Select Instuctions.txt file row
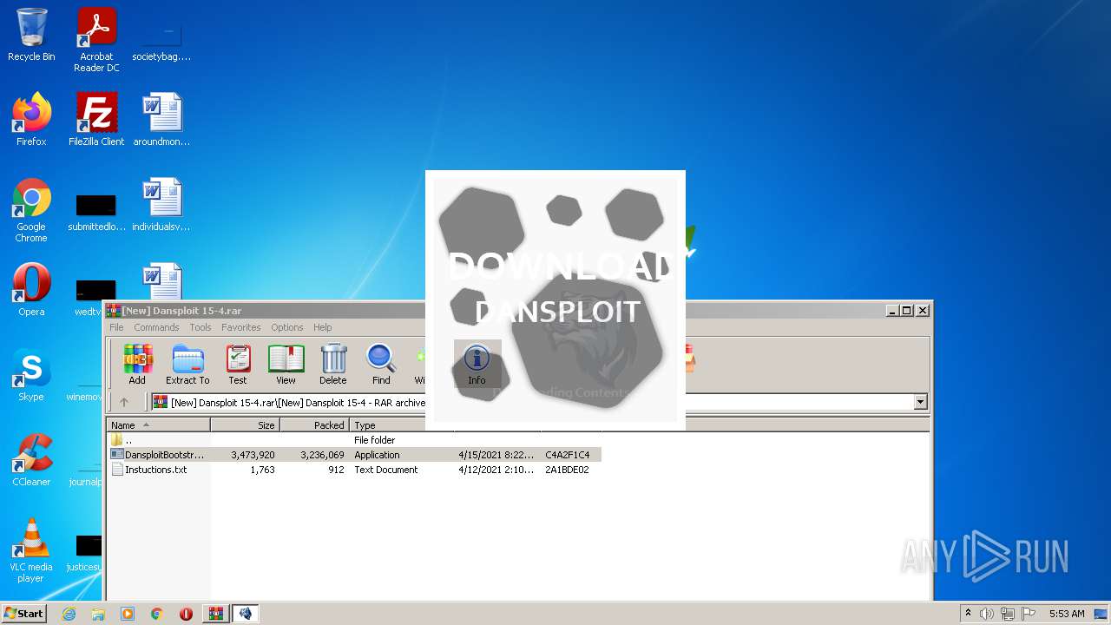 354,470
